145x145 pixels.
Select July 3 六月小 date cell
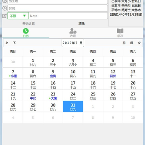click(73, 62)
